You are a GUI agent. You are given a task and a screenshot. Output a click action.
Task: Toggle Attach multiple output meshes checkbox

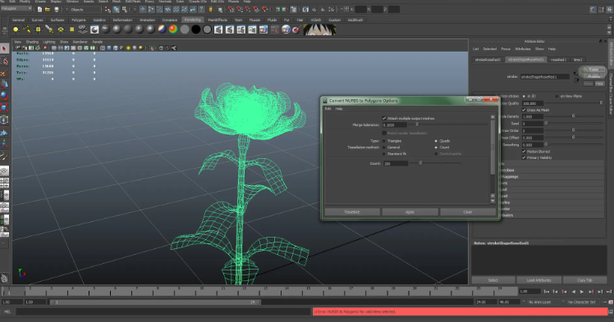coord(384,118)
